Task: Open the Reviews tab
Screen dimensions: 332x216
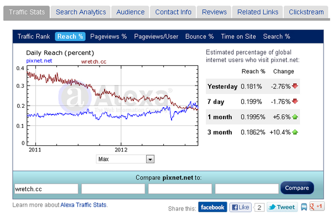Action: click(x=214, y=12)
